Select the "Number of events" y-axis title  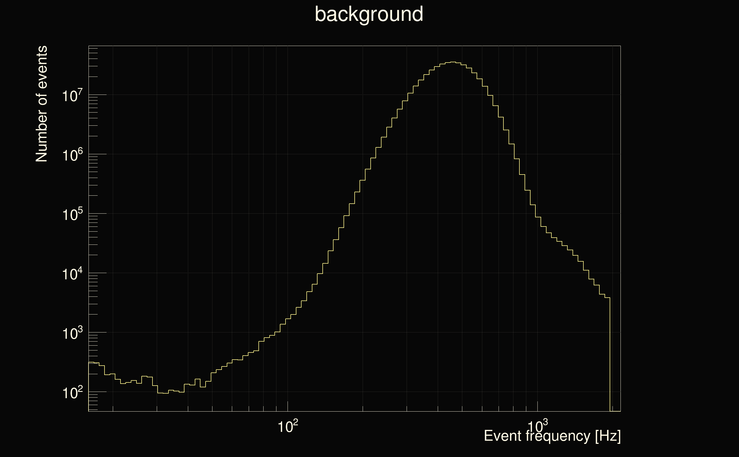click(42, 104)
